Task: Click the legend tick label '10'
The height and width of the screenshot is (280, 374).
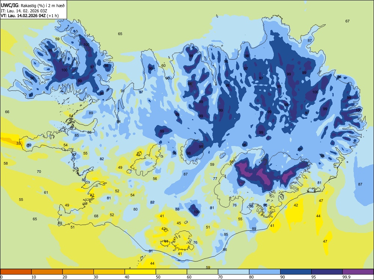Action: (x=34, y=277)
